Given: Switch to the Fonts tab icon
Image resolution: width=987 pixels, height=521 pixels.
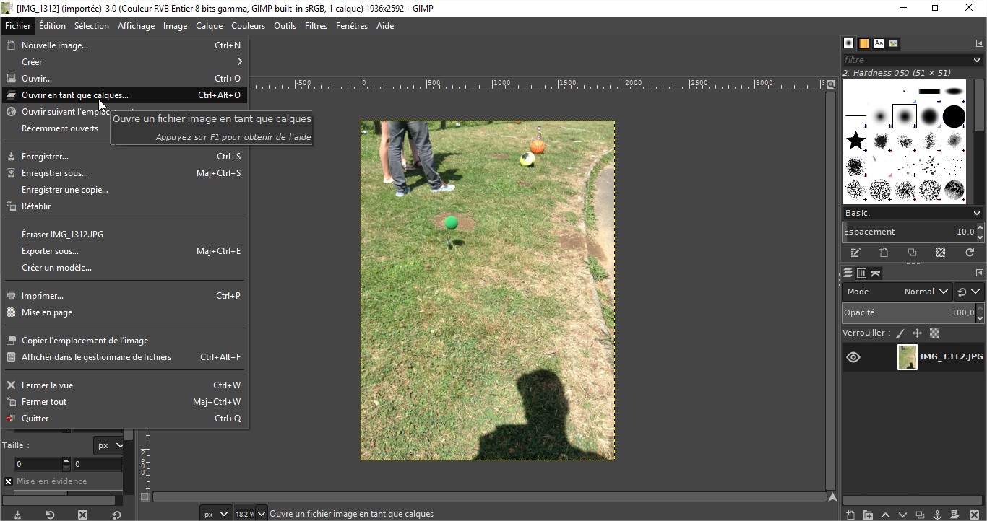Looking at the screenshot, I should [879, 43].
